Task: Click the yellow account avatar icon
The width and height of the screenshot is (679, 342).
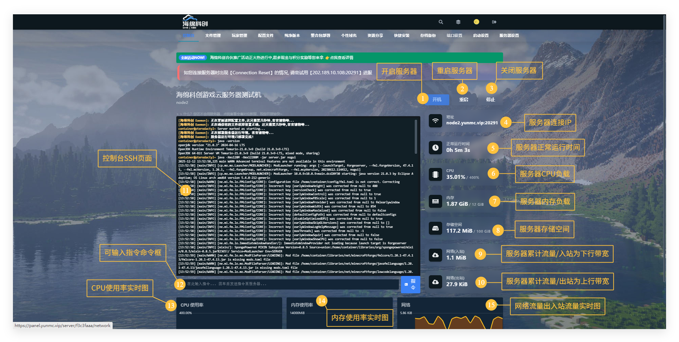Action: [476, 22]
